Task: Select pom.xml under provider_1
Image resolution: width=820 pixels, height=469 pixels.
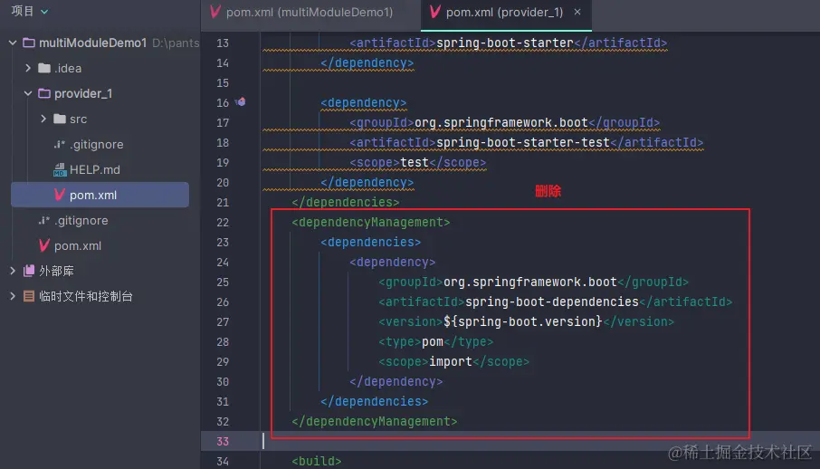Action: [100, 195]
